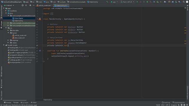Open the Event Log
Screen dimensions: 189x106
pos(166,102)
